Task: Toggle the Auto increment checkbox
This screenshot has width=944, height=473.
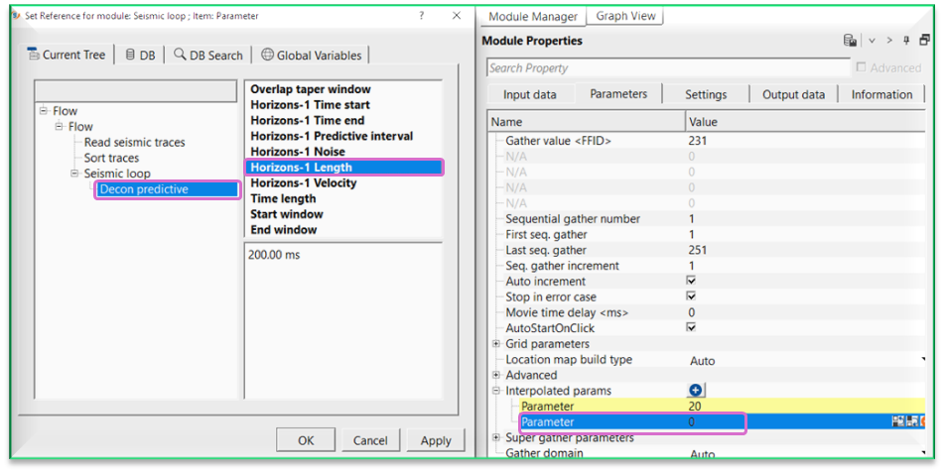Action: pyautogui.click(x=691, y=282)
